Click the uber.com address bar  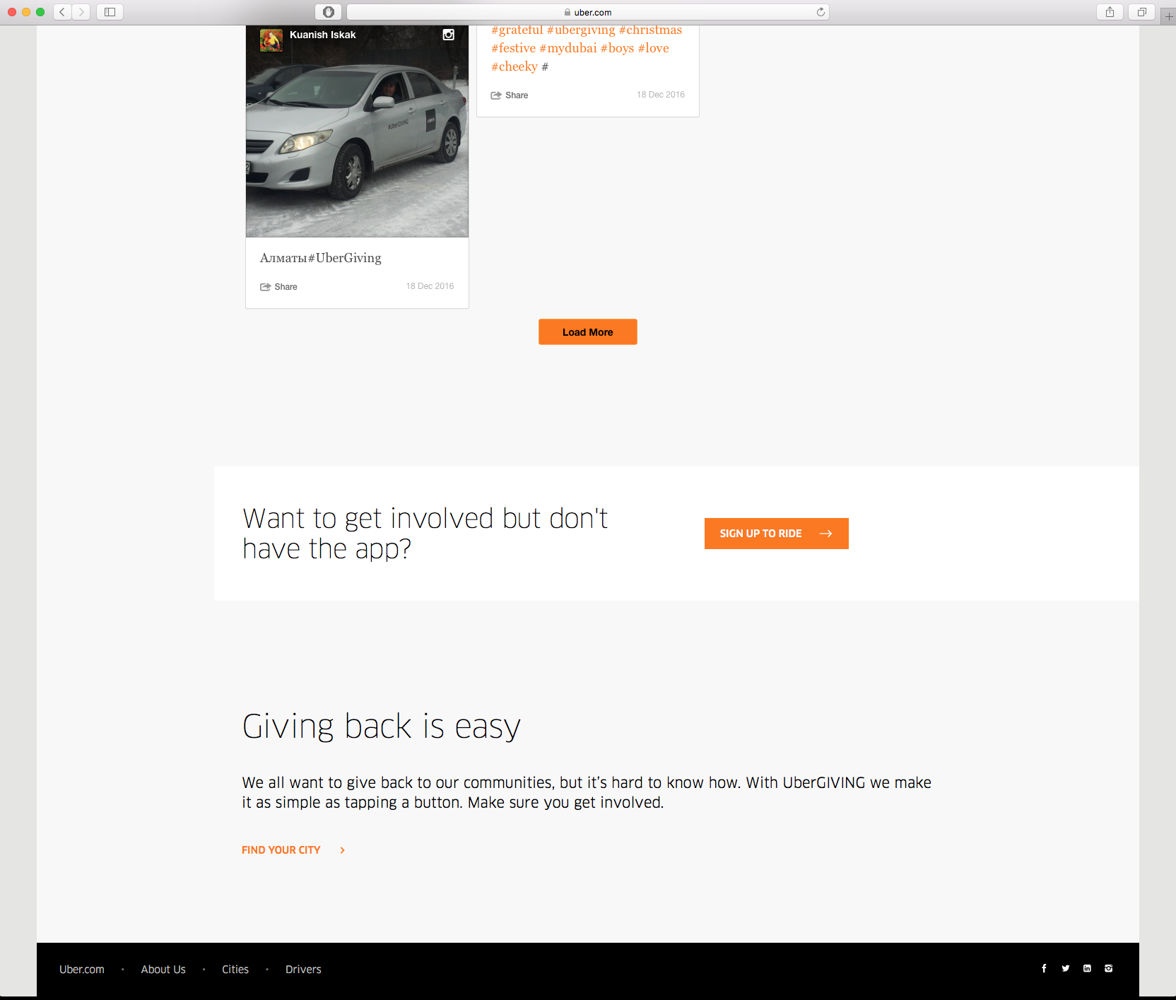[587, 12]
